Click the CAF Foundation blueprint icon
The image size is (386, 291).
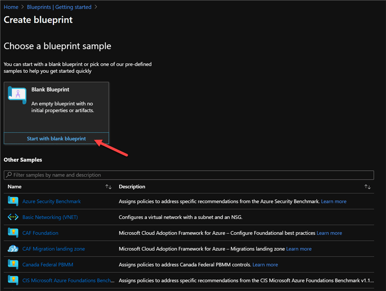click(13, 233)
